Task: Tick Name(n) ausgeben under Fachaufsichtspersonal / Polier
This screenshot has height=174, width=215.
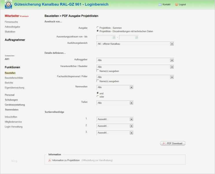Action: 98,81
